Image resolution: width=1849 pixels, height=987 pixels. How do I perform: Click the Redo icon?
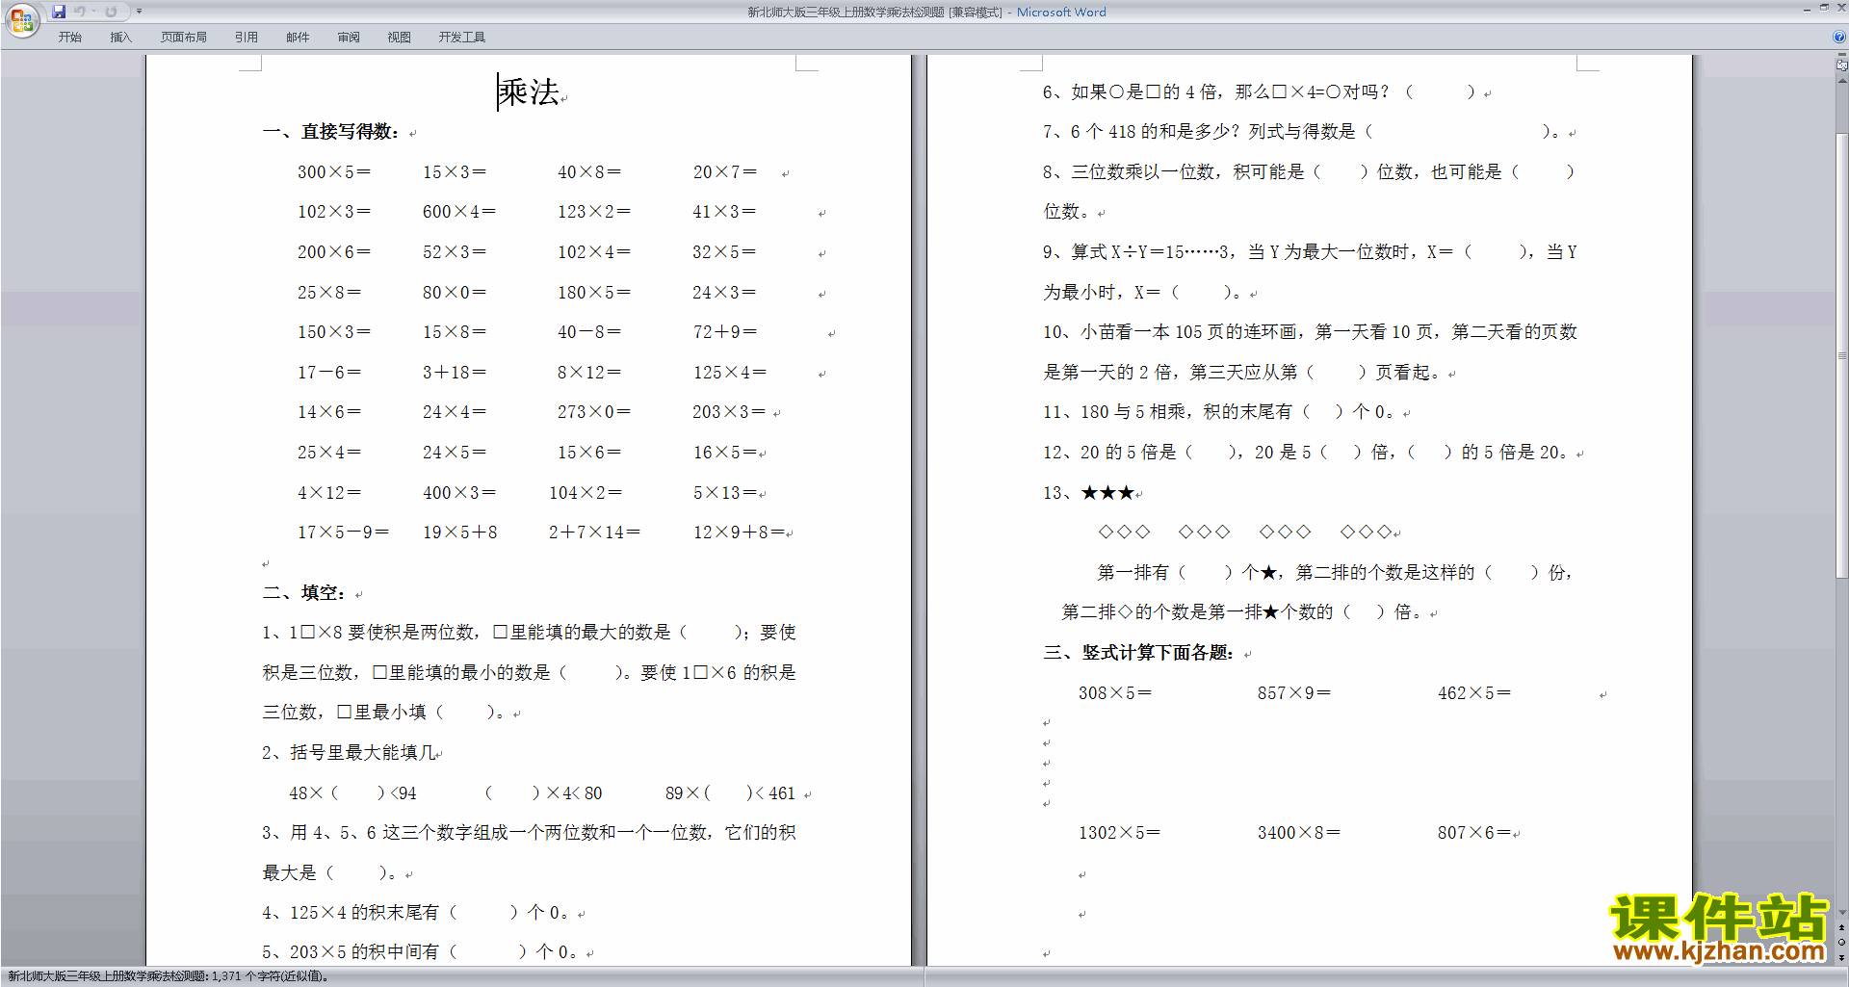point(111,12)
